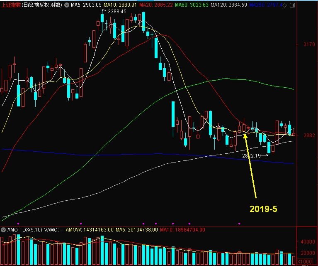Click the MA60: 3023.63 label
Image resolution: width=318 pixels, height=266 pixels.
(192, 5)
